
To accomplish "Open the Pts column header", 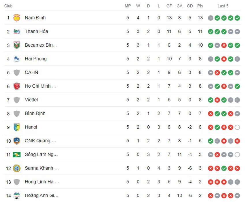I will pos(200,6).
